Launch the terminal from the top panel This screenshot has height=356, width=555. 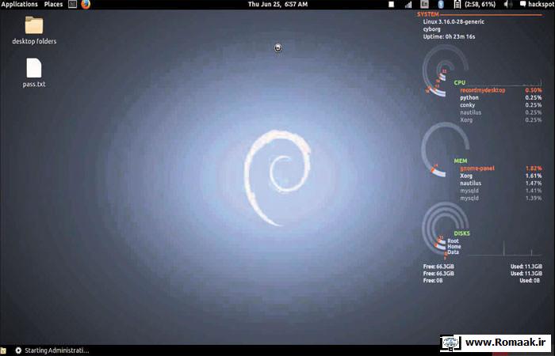pyautogui.click(x=73, y=4)
